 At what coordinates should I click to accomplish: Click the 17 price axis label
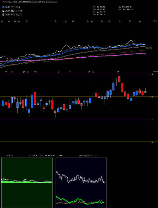(x=151, y=120)
